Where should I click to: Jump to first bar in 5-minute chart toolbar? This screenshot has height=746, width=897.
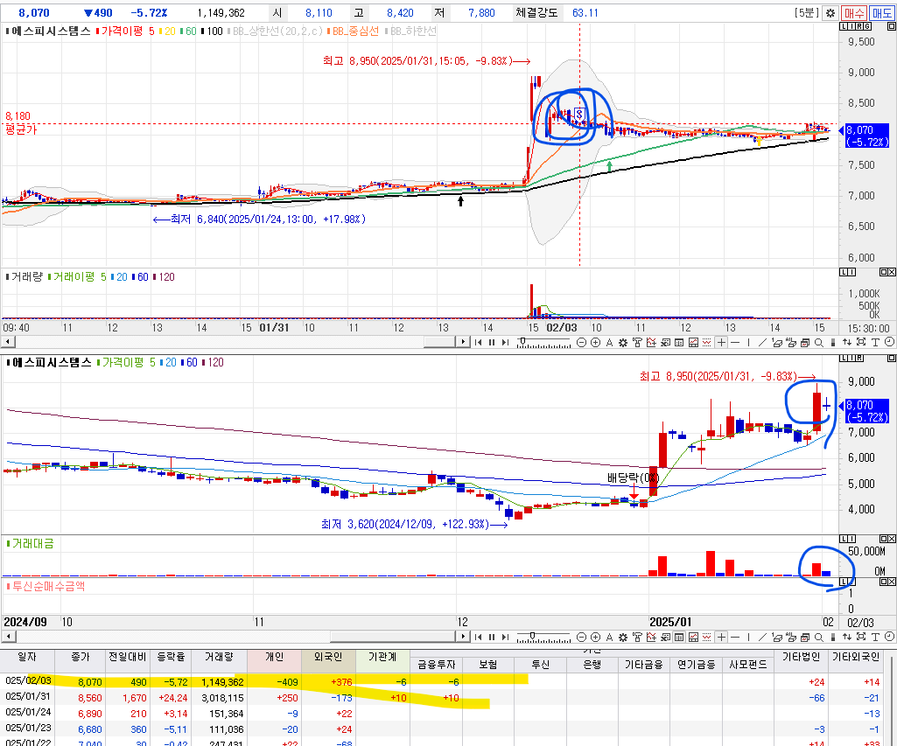pos(478,343)
